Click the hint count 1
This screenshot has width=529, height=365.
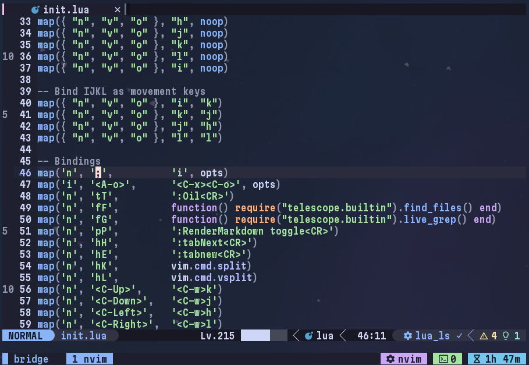(x=517, y=336)
